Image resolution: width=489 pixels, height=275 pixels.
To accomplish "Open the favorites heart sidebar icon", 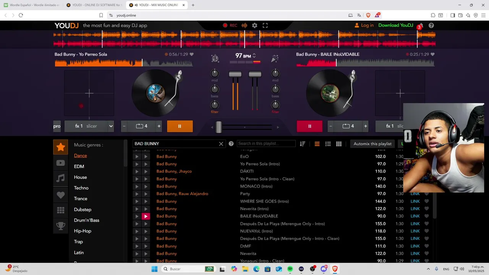I will [60, 195].
